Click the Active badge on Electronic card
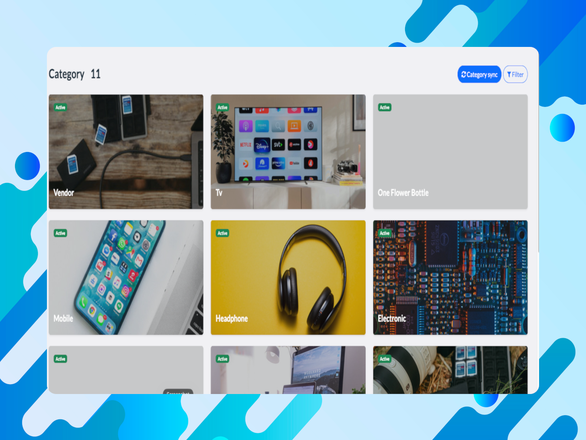Viewport: 586px width, 440px height. pos(385,233)
